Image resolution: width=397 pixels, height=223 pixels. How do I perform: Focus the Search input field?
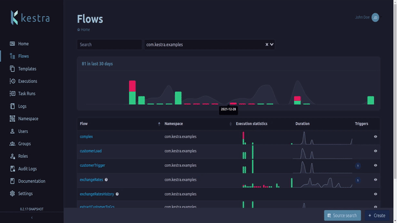point(109,45)
